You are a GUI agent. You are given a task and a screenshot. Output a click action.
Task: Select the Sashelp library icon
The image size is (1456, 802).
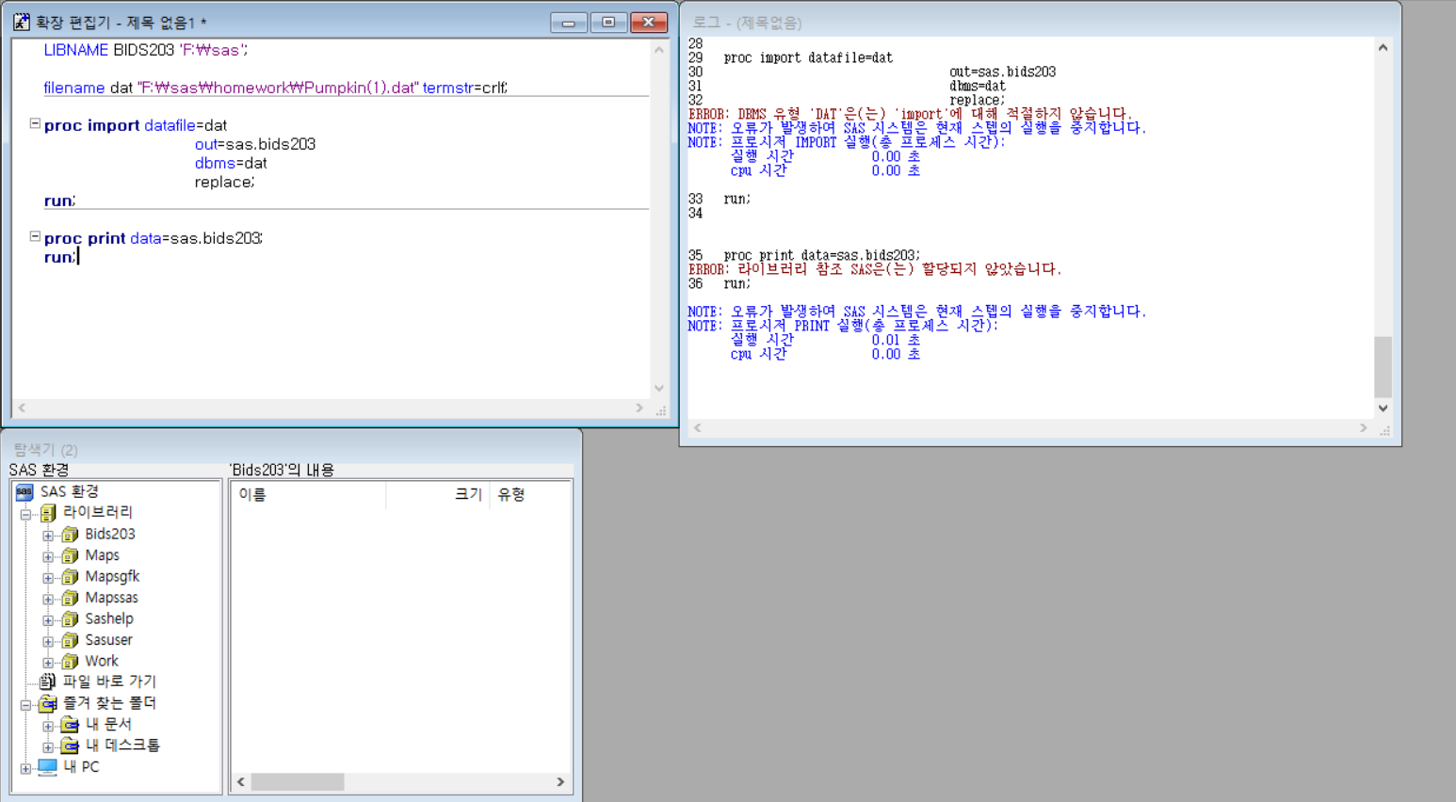(70, 619)
